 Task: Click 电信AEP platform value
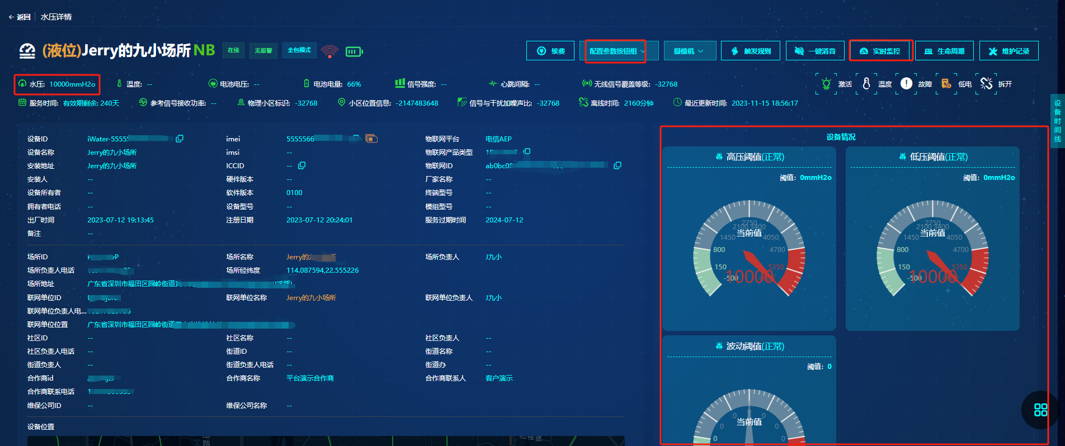498,139
